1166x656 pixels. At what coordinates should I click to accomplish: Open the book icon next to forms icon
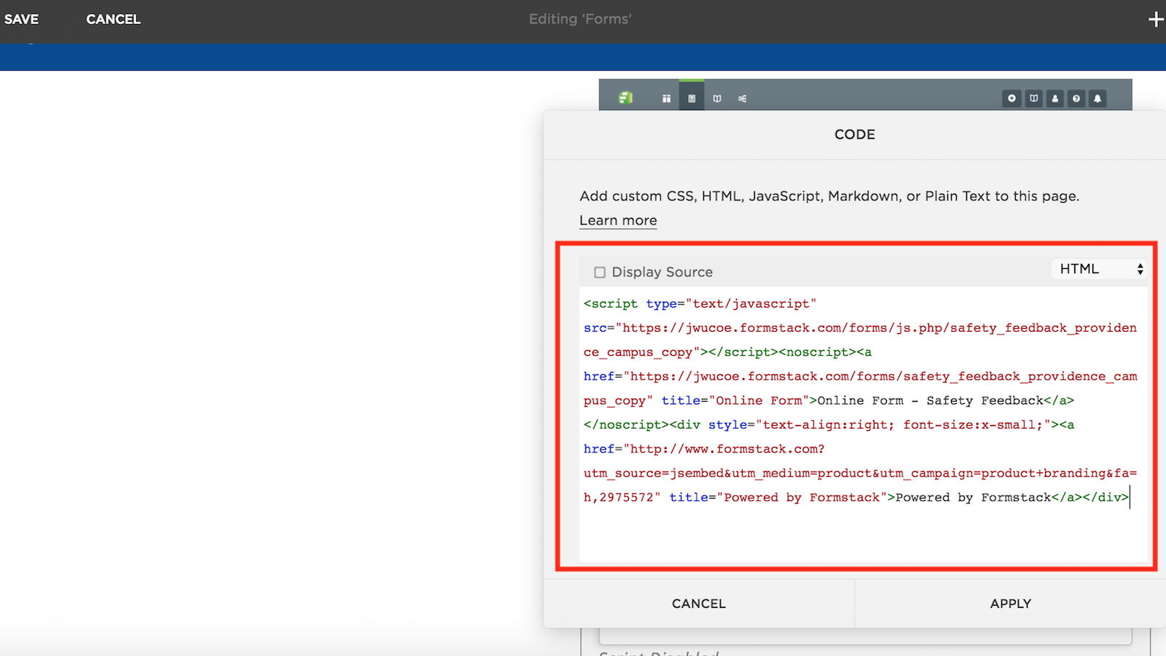tap(717, 98)
